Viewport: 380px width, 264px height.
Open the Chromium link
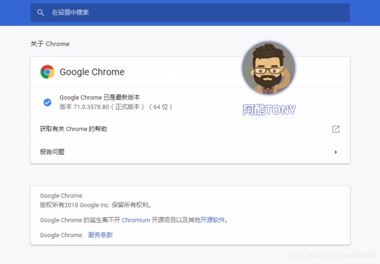136,220
